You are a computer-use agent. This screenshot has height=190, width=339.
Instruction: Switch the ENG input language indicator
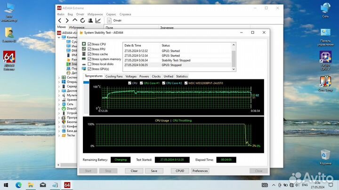[305, 185]
